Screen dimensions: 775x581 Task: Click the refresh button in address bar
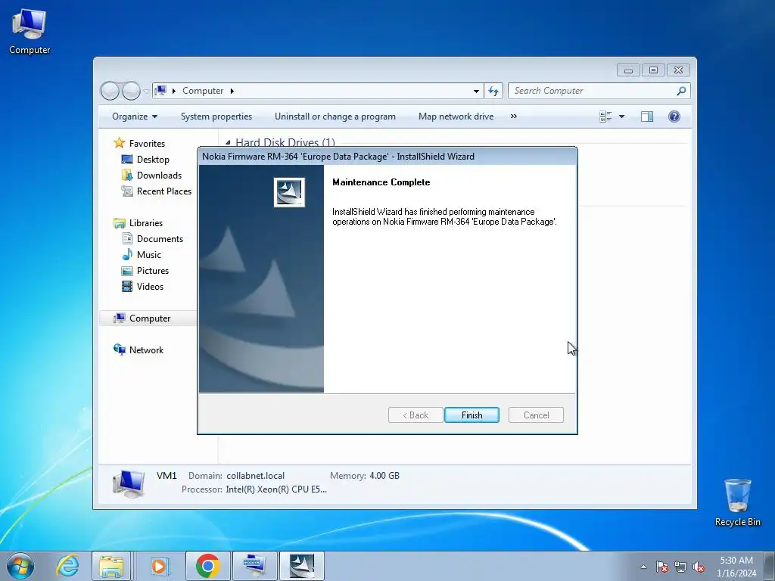[x=493, y=91]
